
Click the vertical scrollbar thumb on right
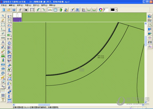[145, 41]
